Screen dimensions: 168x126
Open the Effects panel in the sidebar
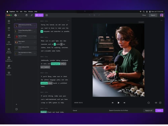click(9, 36)
